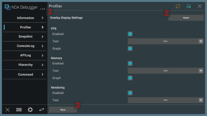Image resolution: width=207 pixels, height=116 pixels.
Task: Select the Hierarchy menu item
Action: coord(25,65)
